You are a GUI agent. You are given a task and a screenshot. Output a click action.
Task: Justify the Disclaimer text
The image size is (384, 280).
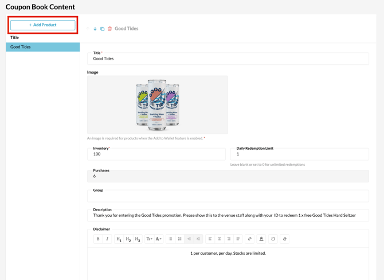tap(238, 239)
